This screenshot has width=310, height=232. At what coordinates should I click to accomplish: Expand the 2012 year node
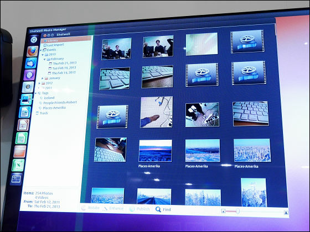click(39, 83)
